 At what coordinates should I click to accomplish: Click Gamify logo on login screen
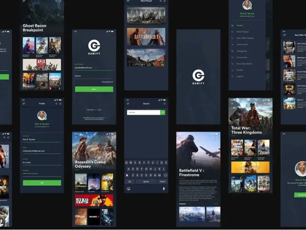pos(94,47)
